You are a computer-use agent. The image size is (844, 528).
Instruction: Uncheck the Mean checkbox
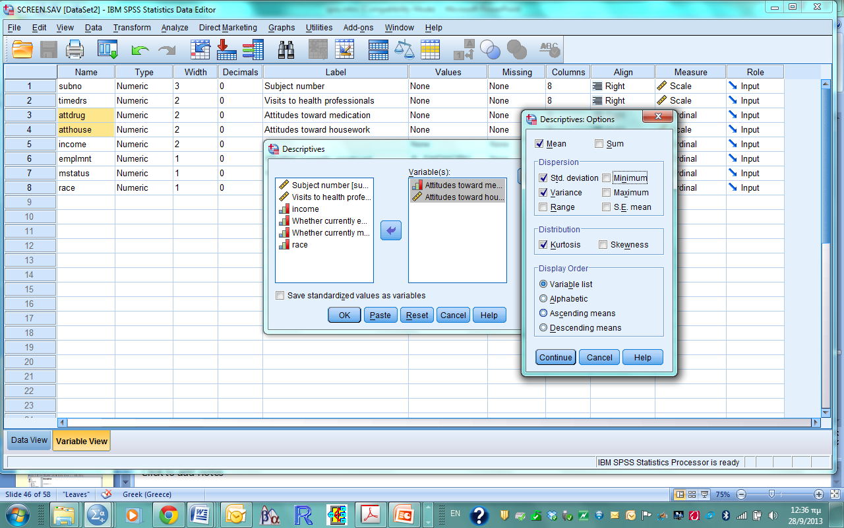(x=540, y=144)
